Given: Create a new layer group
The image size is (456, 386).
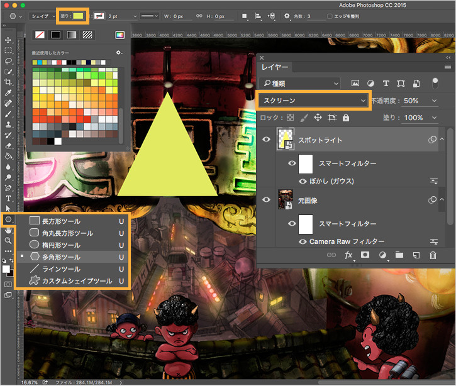Looking at the screenshot, I should click(x=399, y=255).
